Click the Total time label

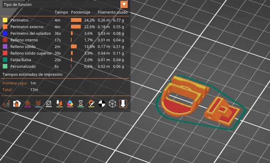click(7, 90)
